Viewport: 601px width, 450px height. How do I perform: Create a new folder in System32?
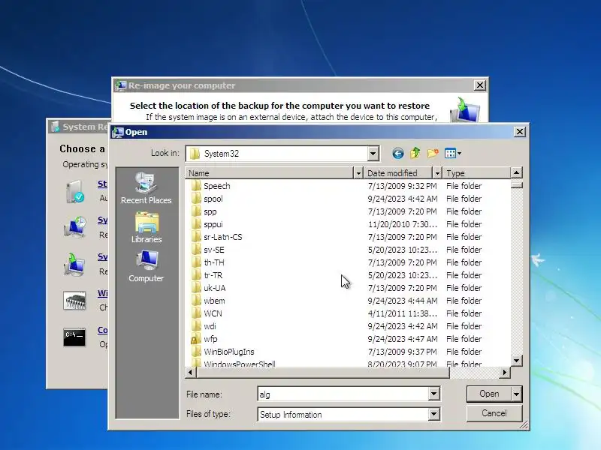(433, 154)
